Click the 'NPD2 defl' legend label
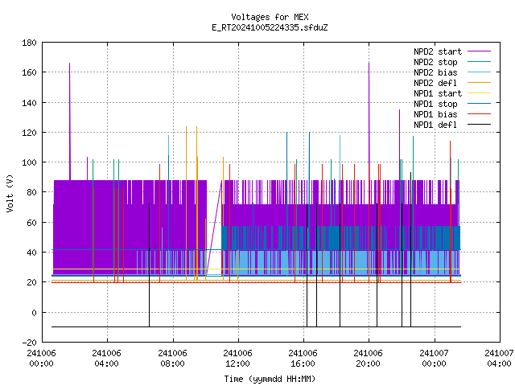The width and height of the screenshot is (515, 386). (435, 83)
